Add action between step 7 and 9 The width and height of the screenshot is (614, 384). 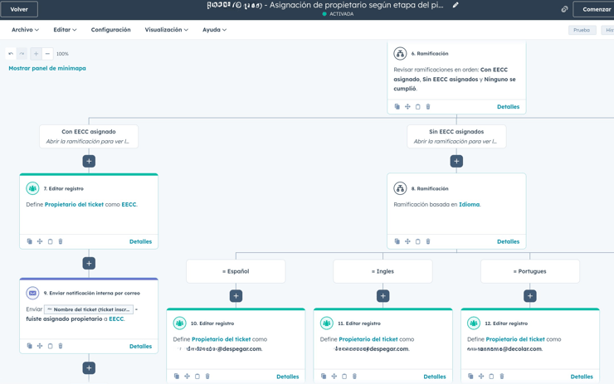click(x=89, y=264)
